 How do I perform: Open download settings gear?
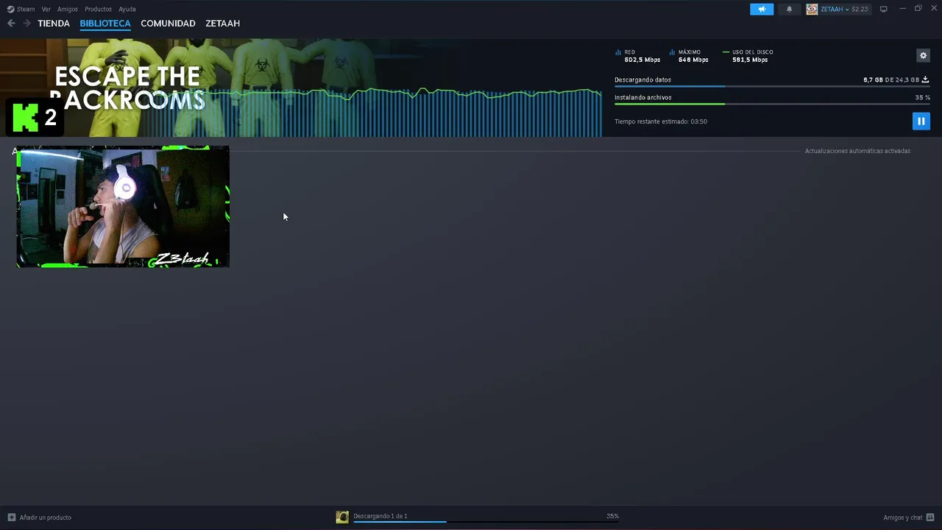click(x=924, y=55)
